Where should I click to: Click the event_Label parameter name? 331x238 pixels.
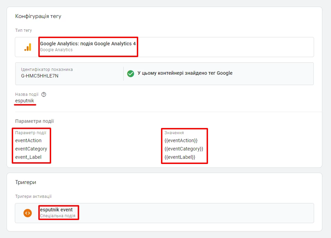click(28, 157)
